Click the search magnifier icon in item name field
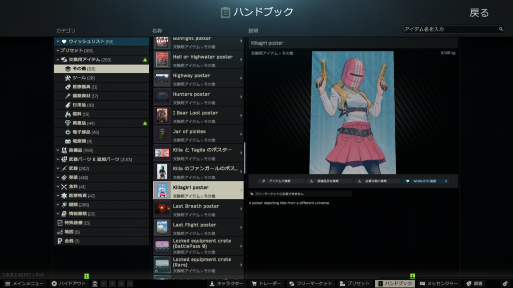 [x=500, y=29]
